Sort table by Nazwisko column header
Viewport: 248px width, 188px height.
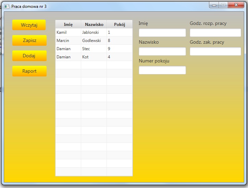point(94,24)
